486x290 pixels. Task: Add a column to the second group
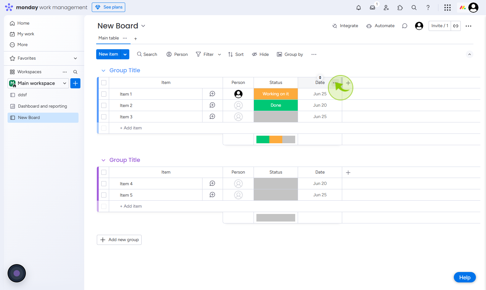[x=348, y=173]
